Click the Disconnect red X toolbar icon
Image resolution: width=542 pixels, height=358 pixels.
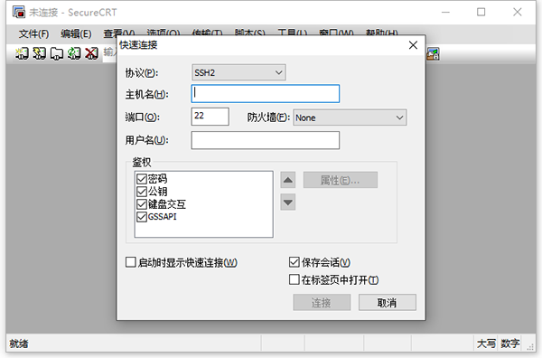91,53
